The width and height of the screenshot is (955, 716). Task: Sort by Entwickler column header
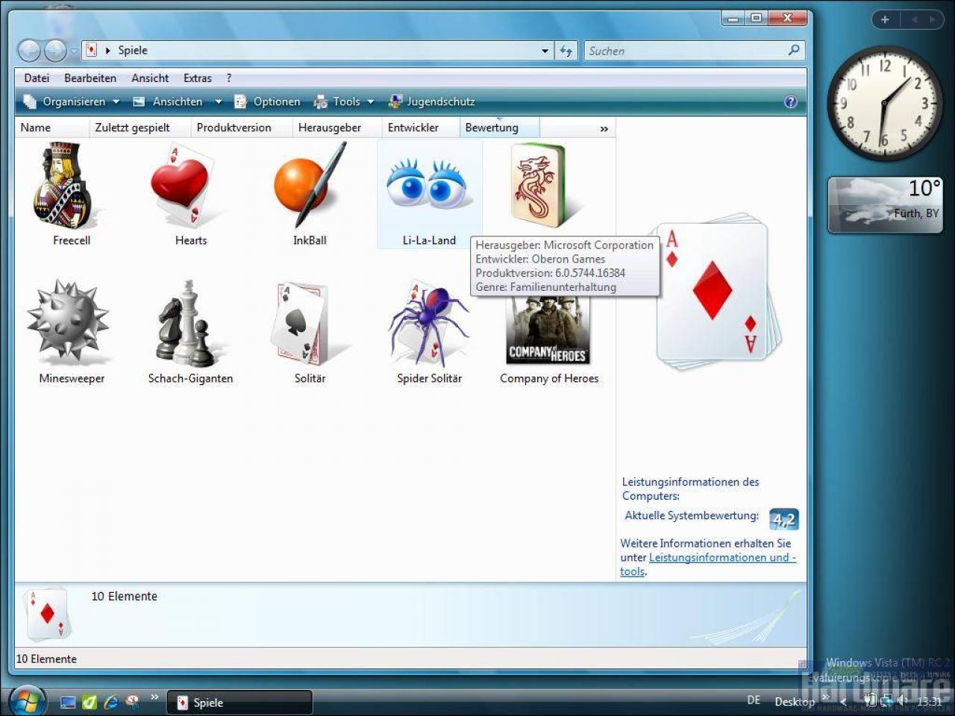[421, 128]
